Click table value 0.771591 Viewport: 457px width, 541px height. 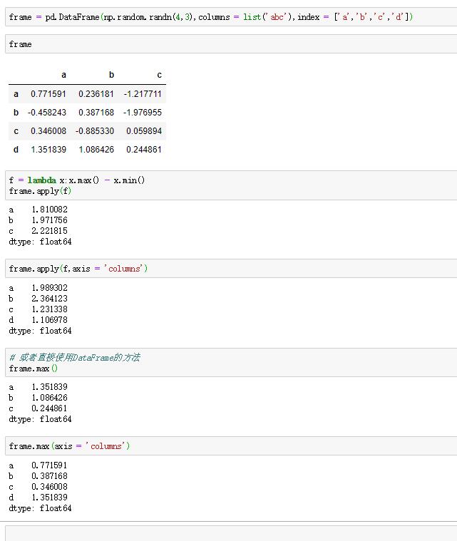48,94
